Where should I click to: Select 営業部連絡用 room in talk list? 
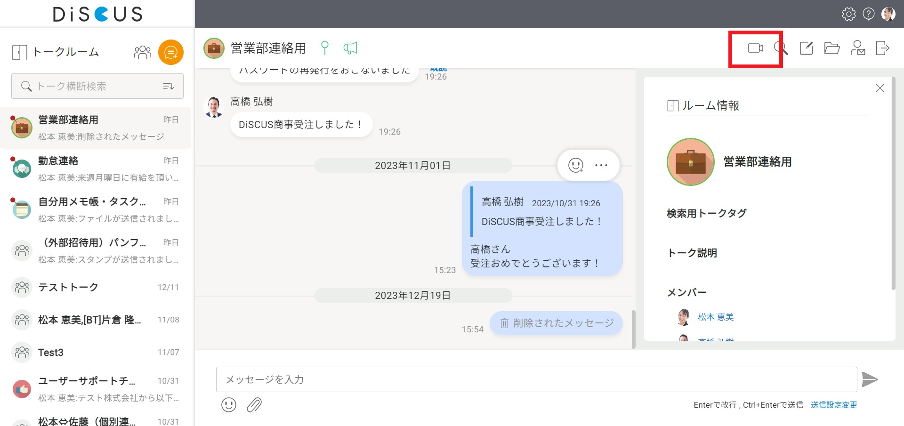96,128
